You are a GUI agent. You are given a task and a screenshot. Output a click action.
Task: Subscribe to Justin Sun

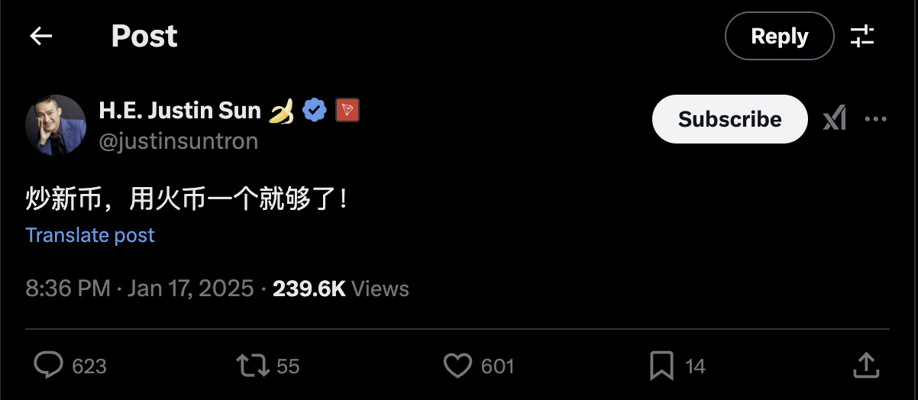pyautogui.click(x=729, y=119)
